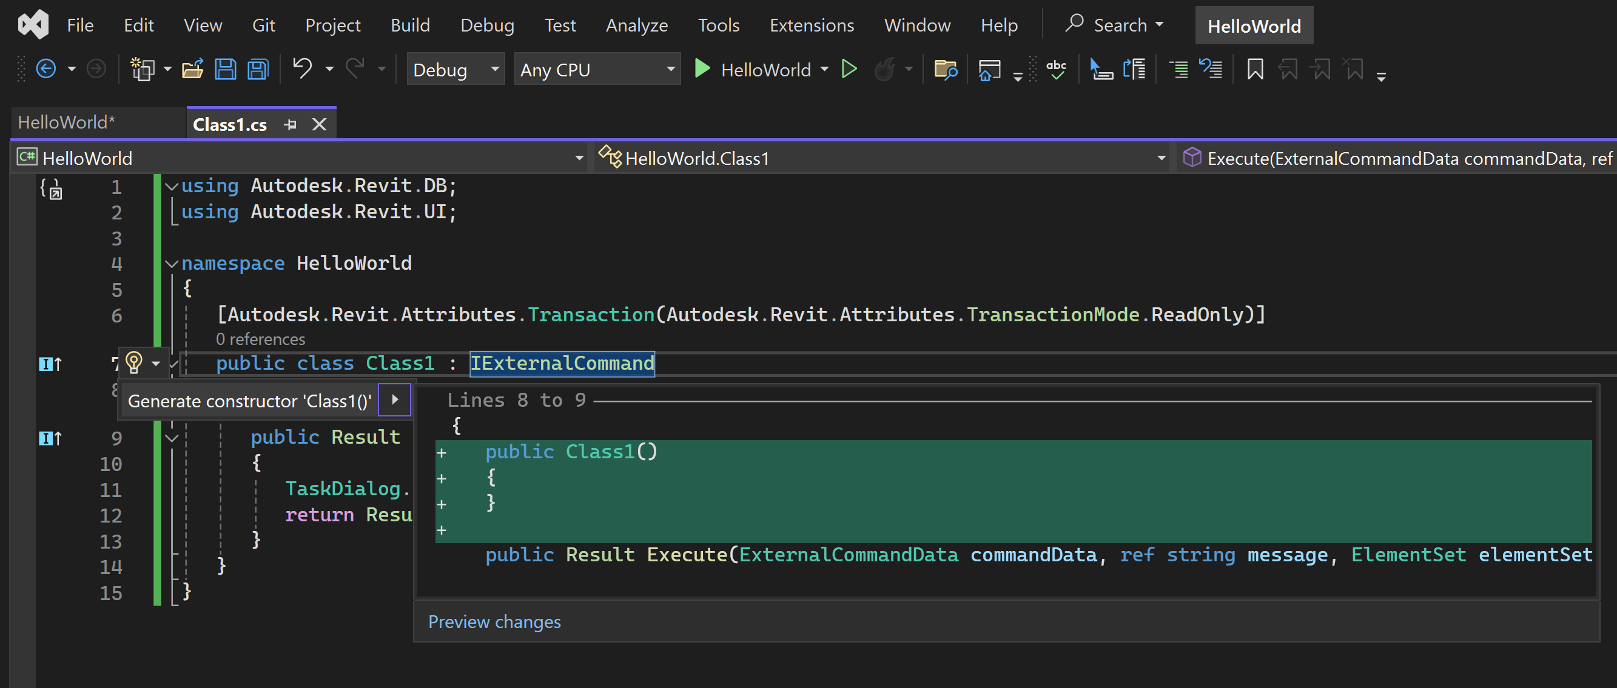Open the View menu
The image size is (1617, 688).
click(203, 25)
